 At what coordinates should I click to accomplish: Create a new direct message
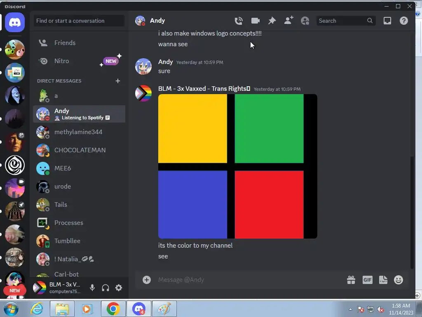(117, 81)
